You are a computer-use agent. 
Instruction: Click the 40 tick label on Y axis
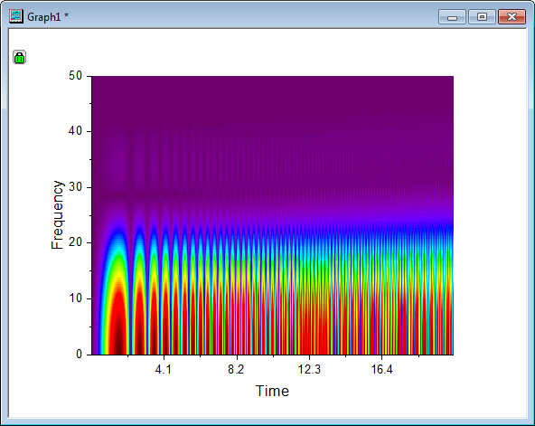click(75, 131)
